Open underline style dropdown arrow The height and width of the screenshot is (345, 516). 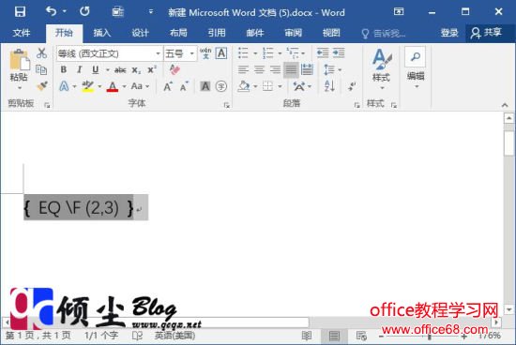(x=107, y=69)
